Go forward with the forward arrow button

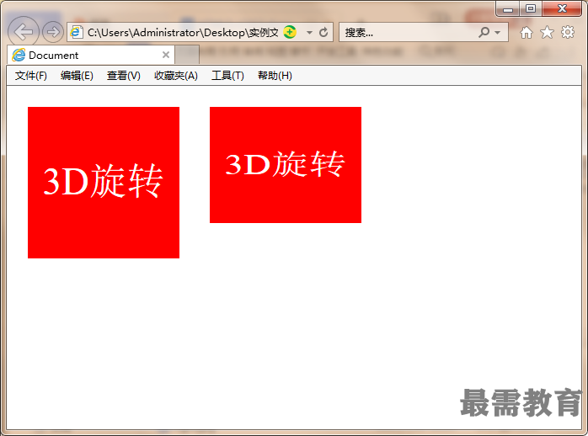coord(52,32)
